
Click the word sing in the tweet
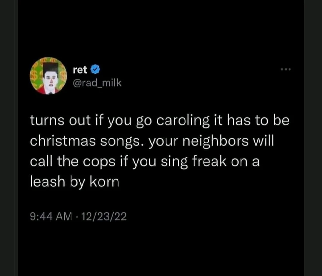(x=174, y=162)
